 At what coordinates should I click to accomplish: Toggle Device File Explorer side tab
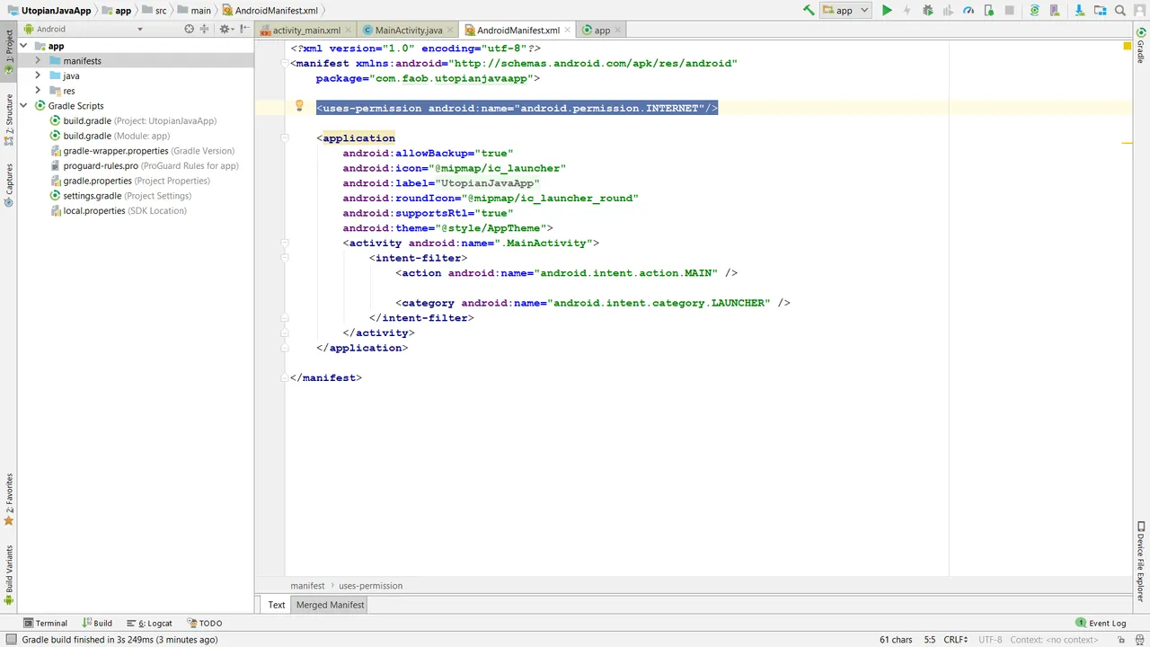click(1141, 562)
